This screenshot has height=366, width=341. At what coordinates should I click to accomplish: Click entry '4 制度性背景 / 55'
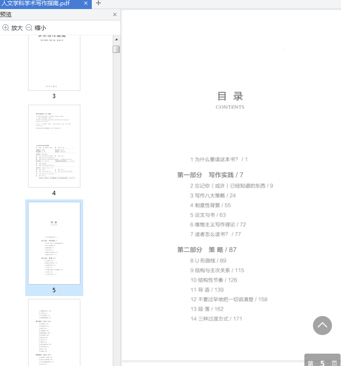pos(210,206)
